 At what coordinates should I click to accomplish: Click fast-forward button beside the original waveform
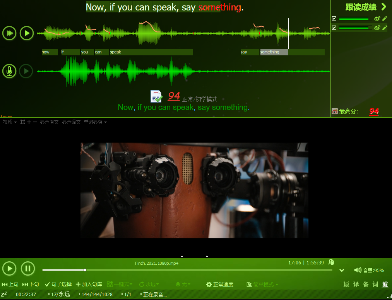point(9,33)
